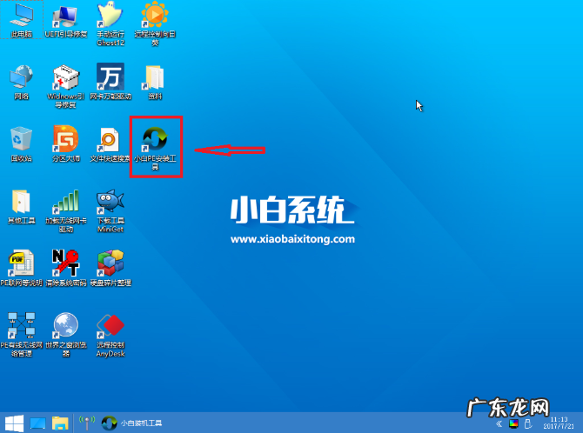Open Windows引导修复 first-aid kit icon

pyautogui.click(x=65, y=77)
